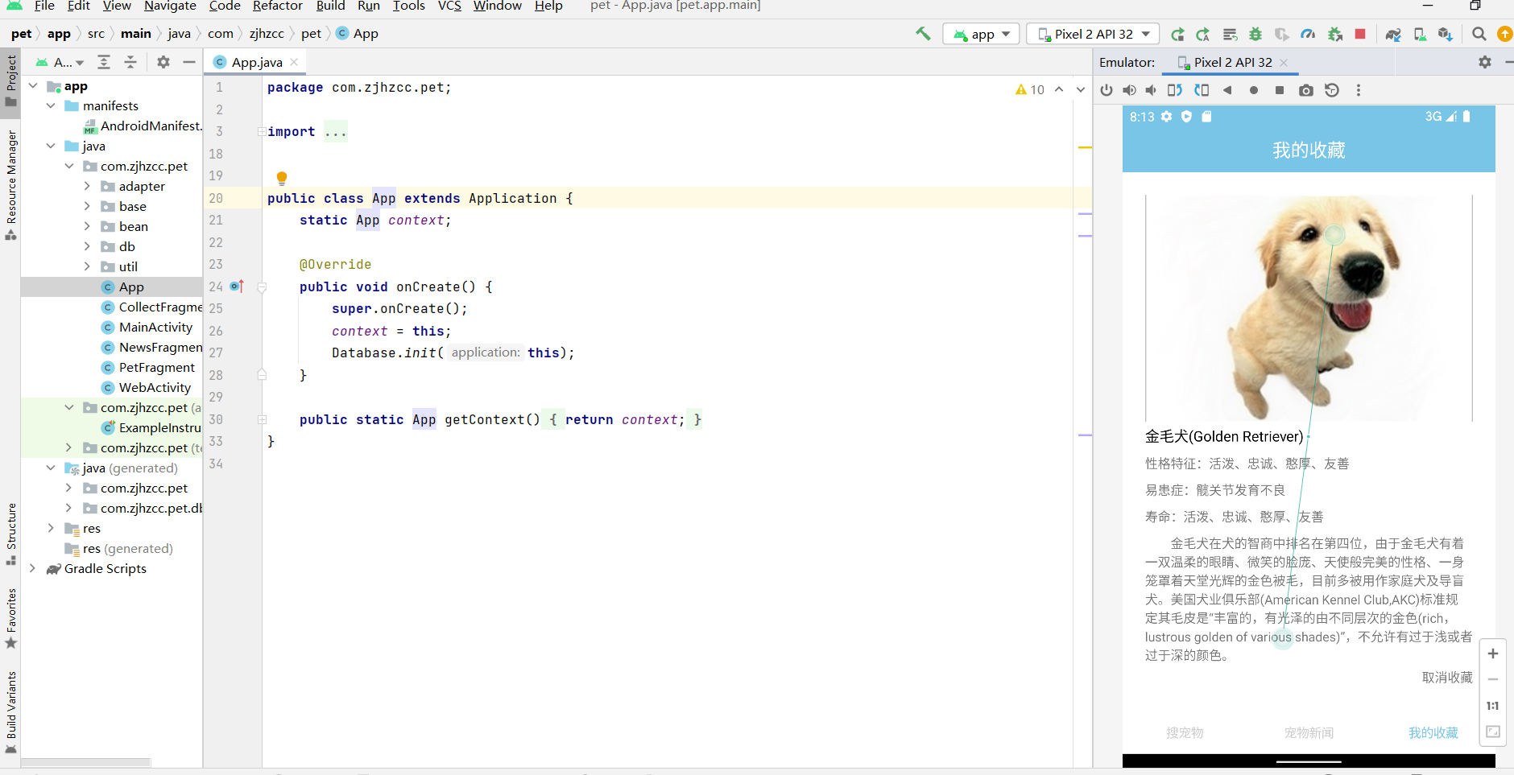Tap the emulator Back triangle button
Viewport: 1514px width, 775px height.
click(x=1227, y=90)
